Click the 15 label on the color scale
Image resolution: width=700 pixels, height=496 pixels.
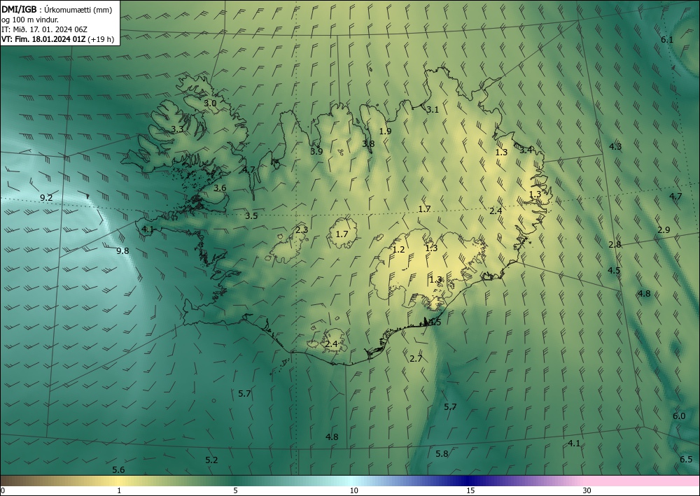click(470, 490)
